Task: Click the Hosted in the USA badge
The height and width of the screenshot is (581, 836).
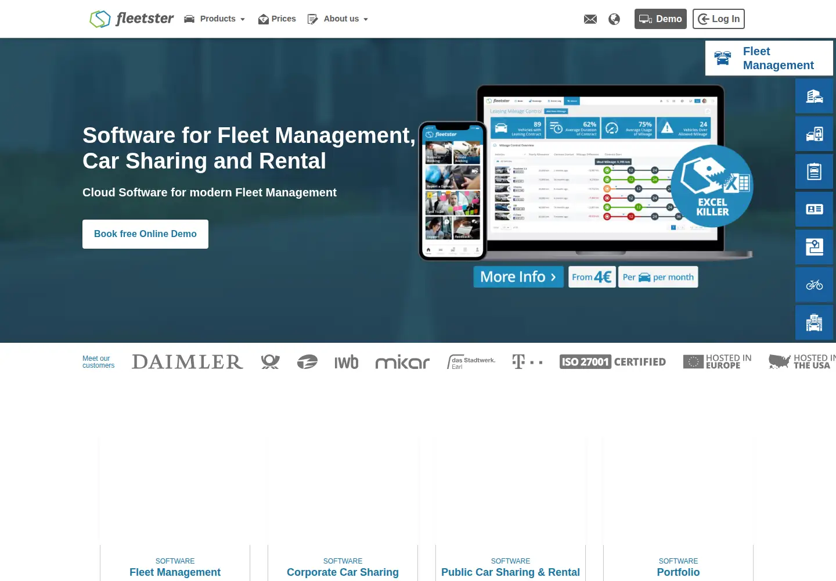Action: pyautogui.click(x=802, y=362)
